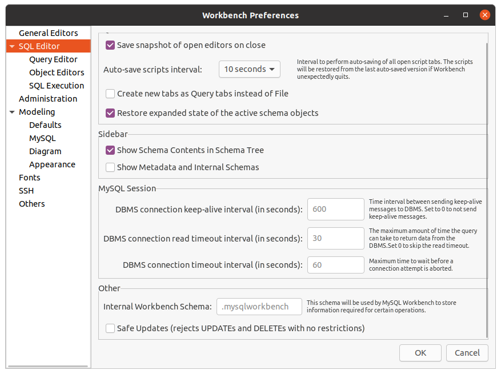Confirm preferences with OK button

tap(420, 353)
